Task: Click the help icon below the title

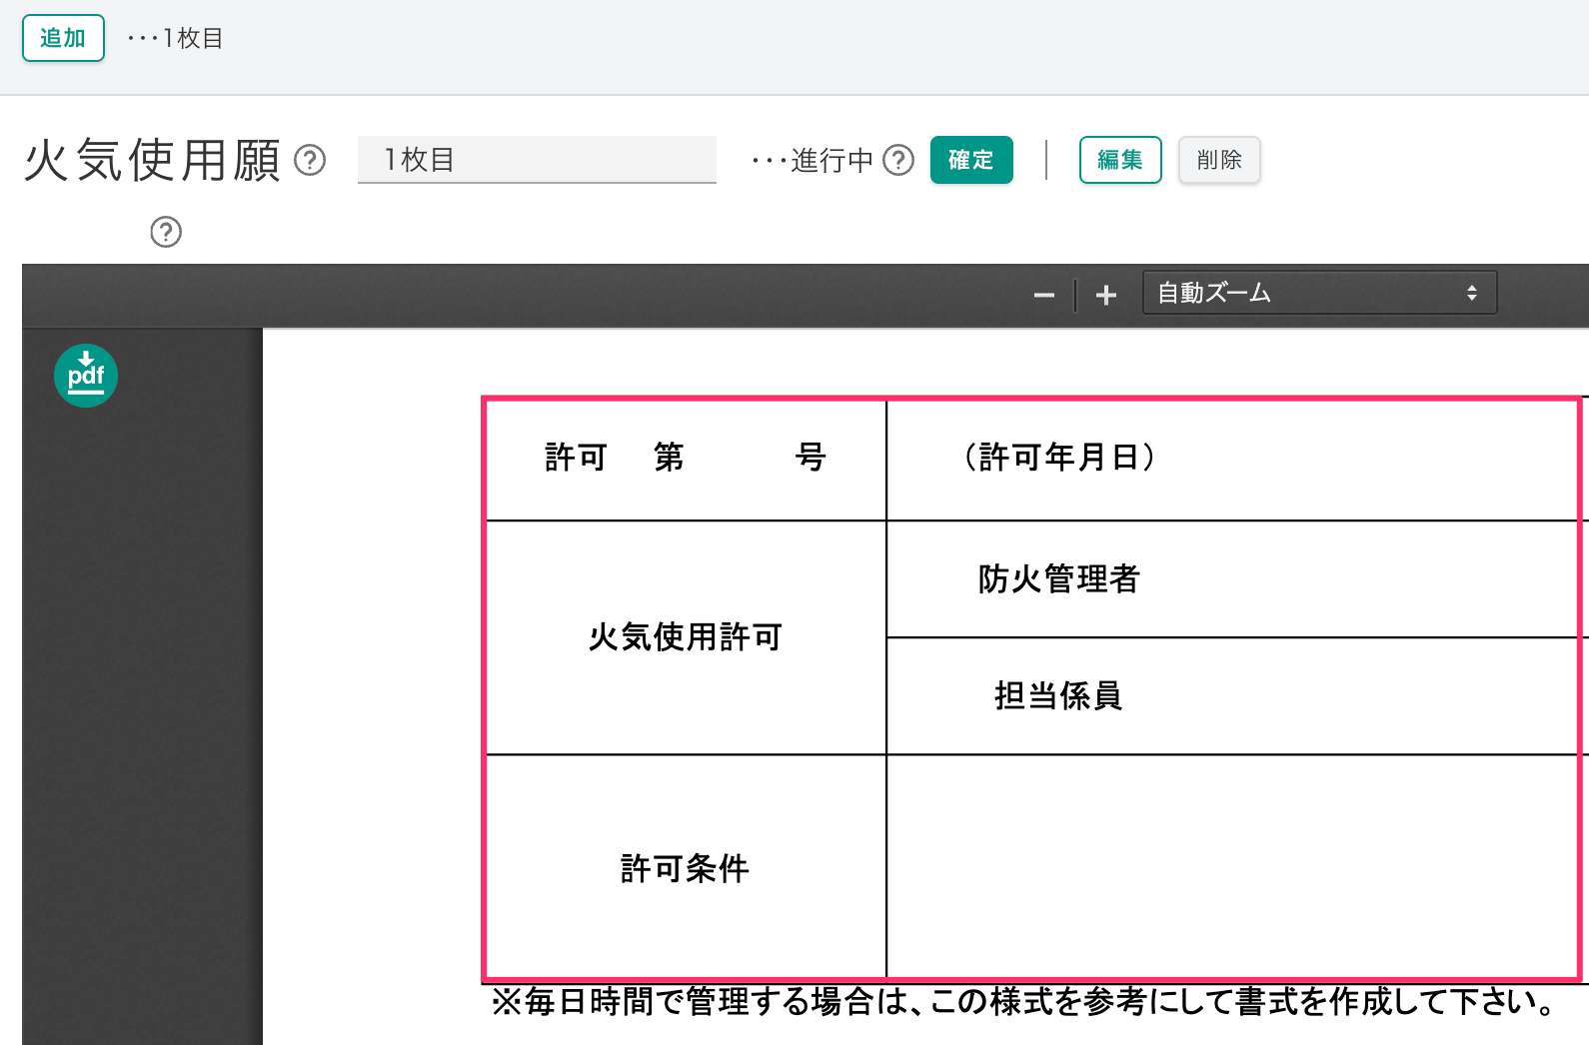Action: pyautogui.click(x=166, y=232)
